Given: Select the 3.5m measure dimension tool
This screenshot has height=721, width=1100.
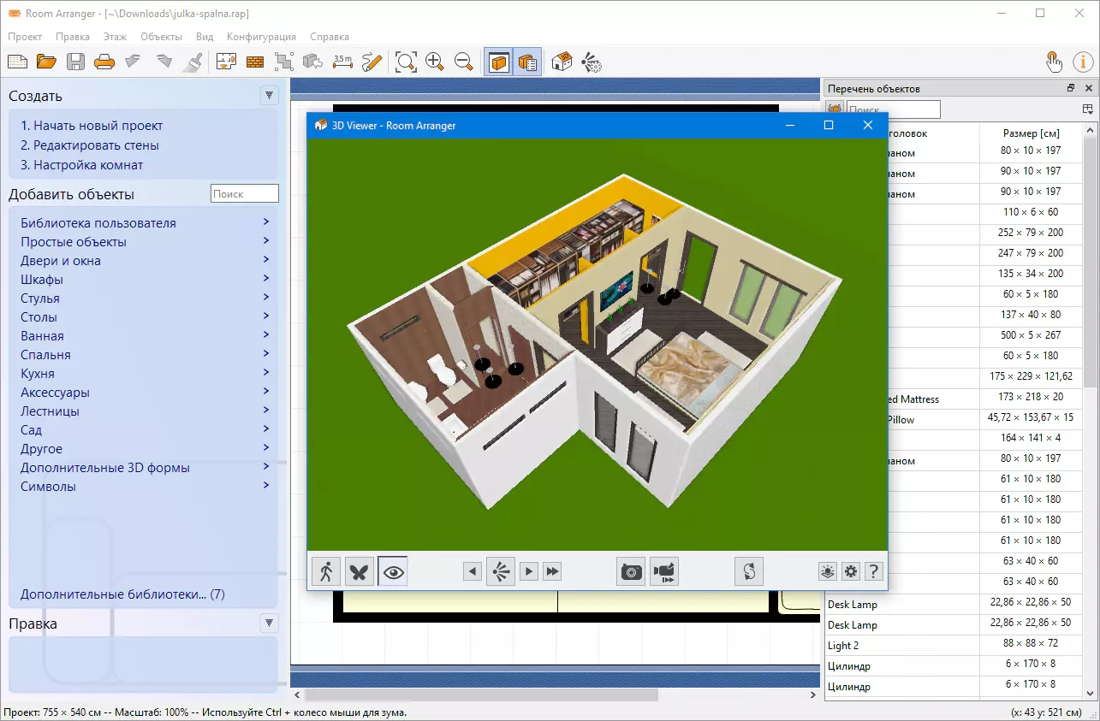Looking at the screenshot, I should point(342,62).
